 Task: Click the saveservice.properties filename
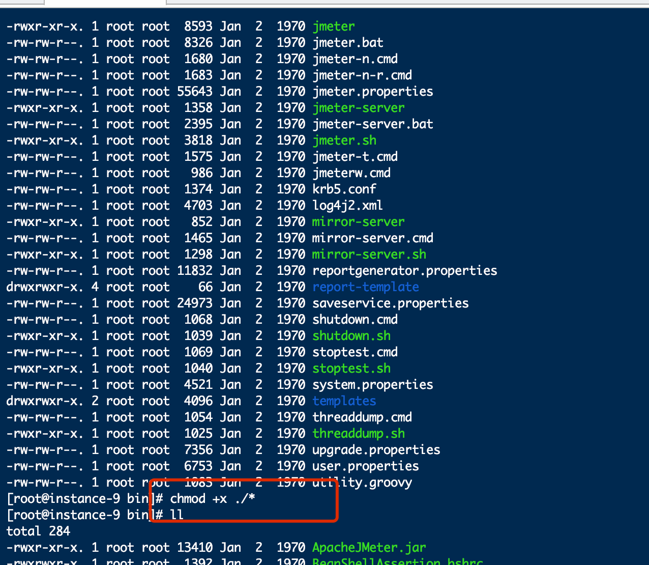tap(390, 303)
